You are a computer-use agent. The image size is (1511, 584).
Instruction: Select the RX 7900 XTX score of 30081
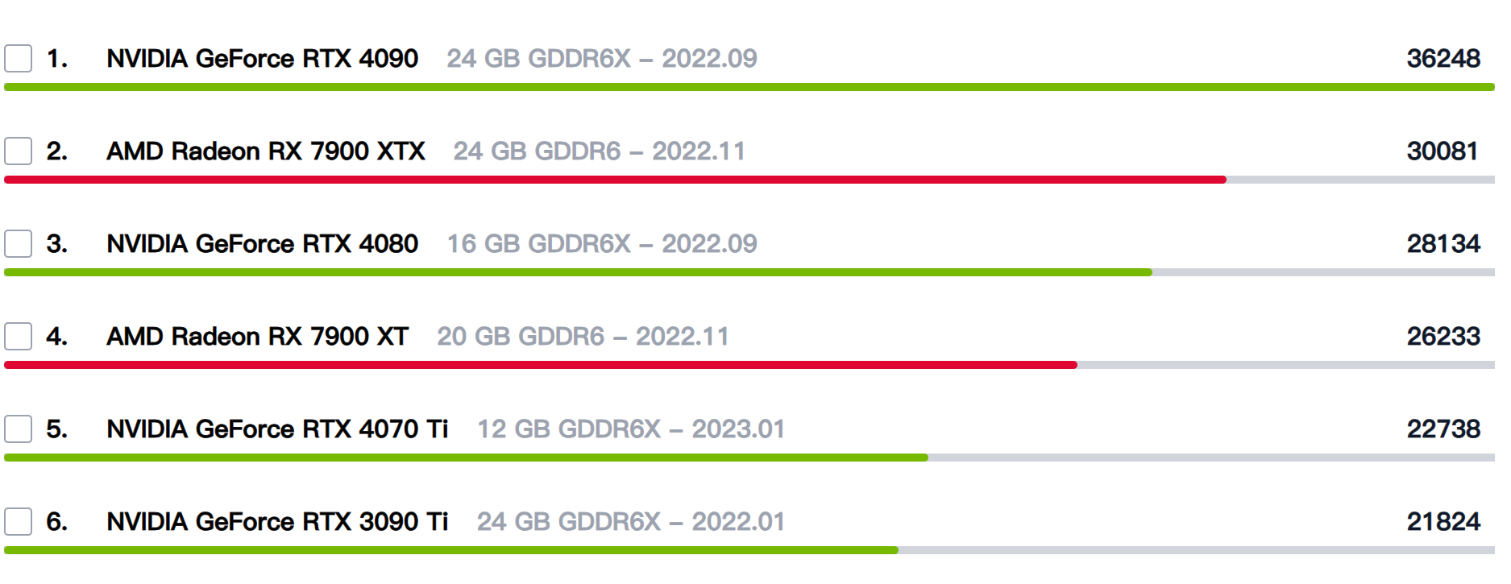(1443, 151)
